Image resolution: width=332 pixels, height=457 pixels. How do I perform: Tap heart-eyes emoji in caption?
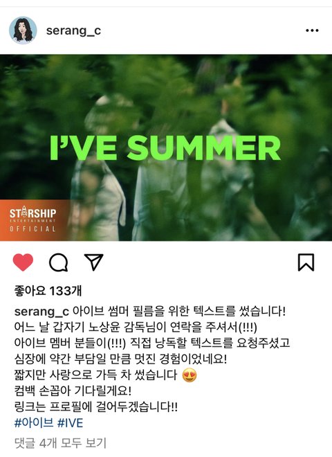point(190,375)
